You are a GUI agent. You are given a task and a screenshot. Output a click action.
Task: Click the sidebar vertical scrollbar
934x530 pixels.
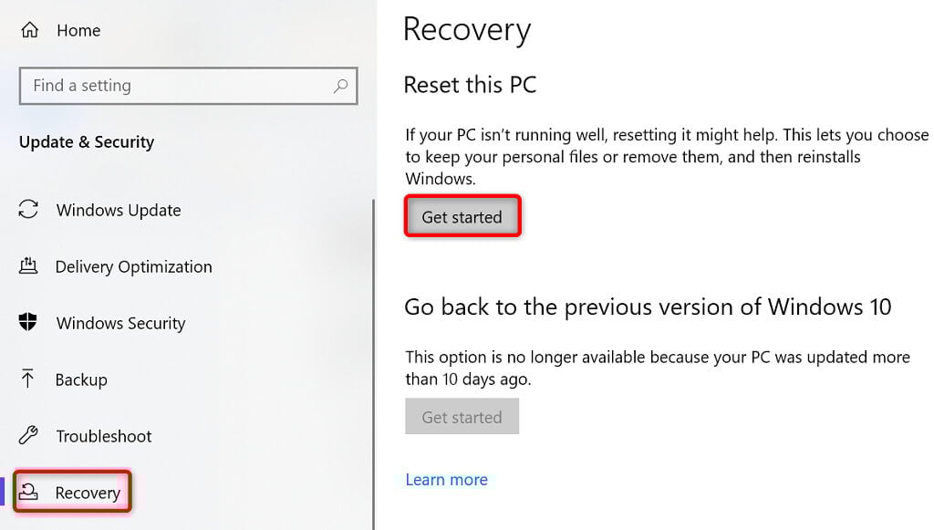tap(373, 365)
